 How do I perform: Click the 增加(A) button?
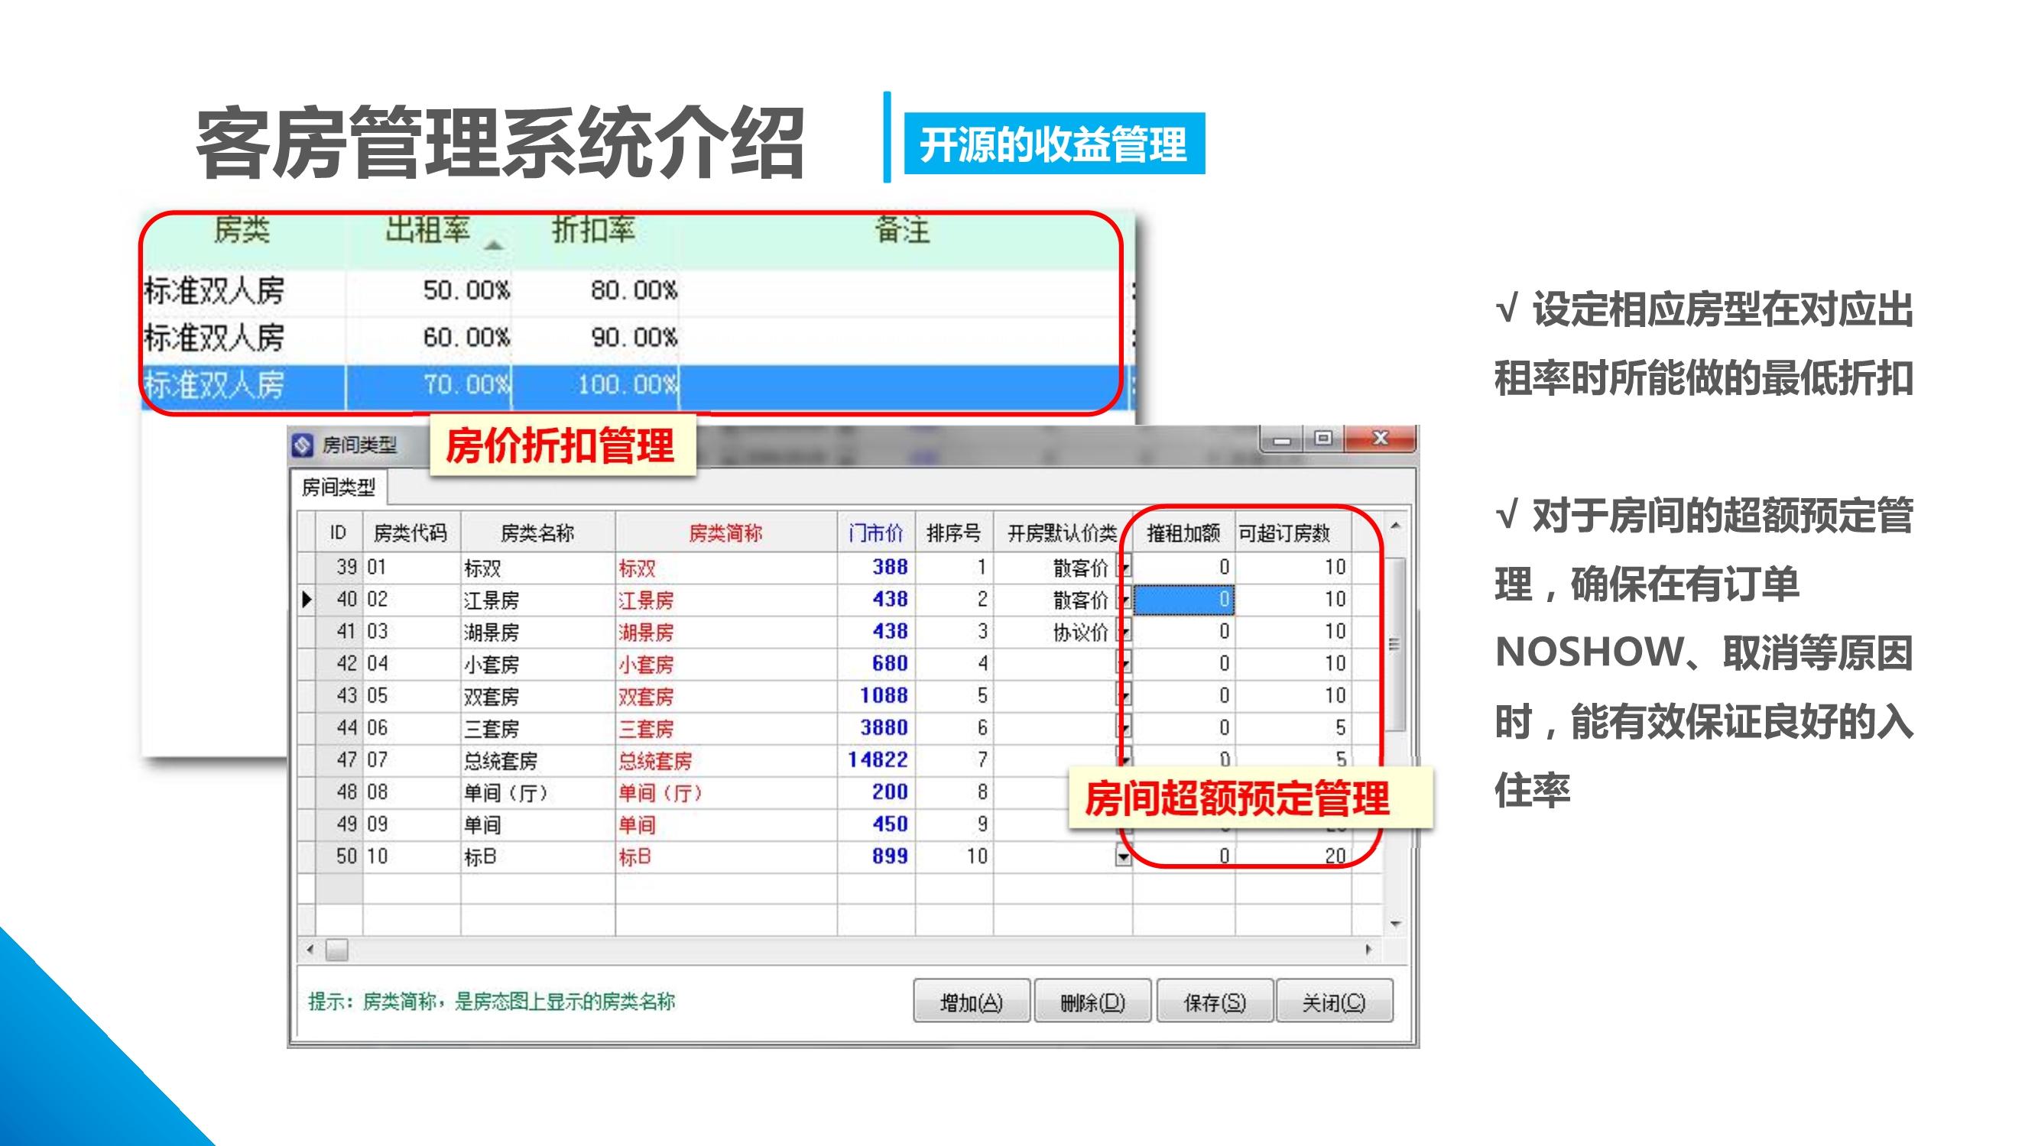pyautogui.click(x=971, y=1002)
